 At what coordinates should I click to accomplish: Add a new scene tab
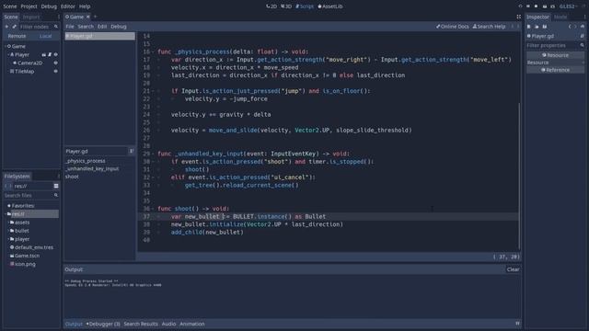pyautogui.click(x=95, y=17)
